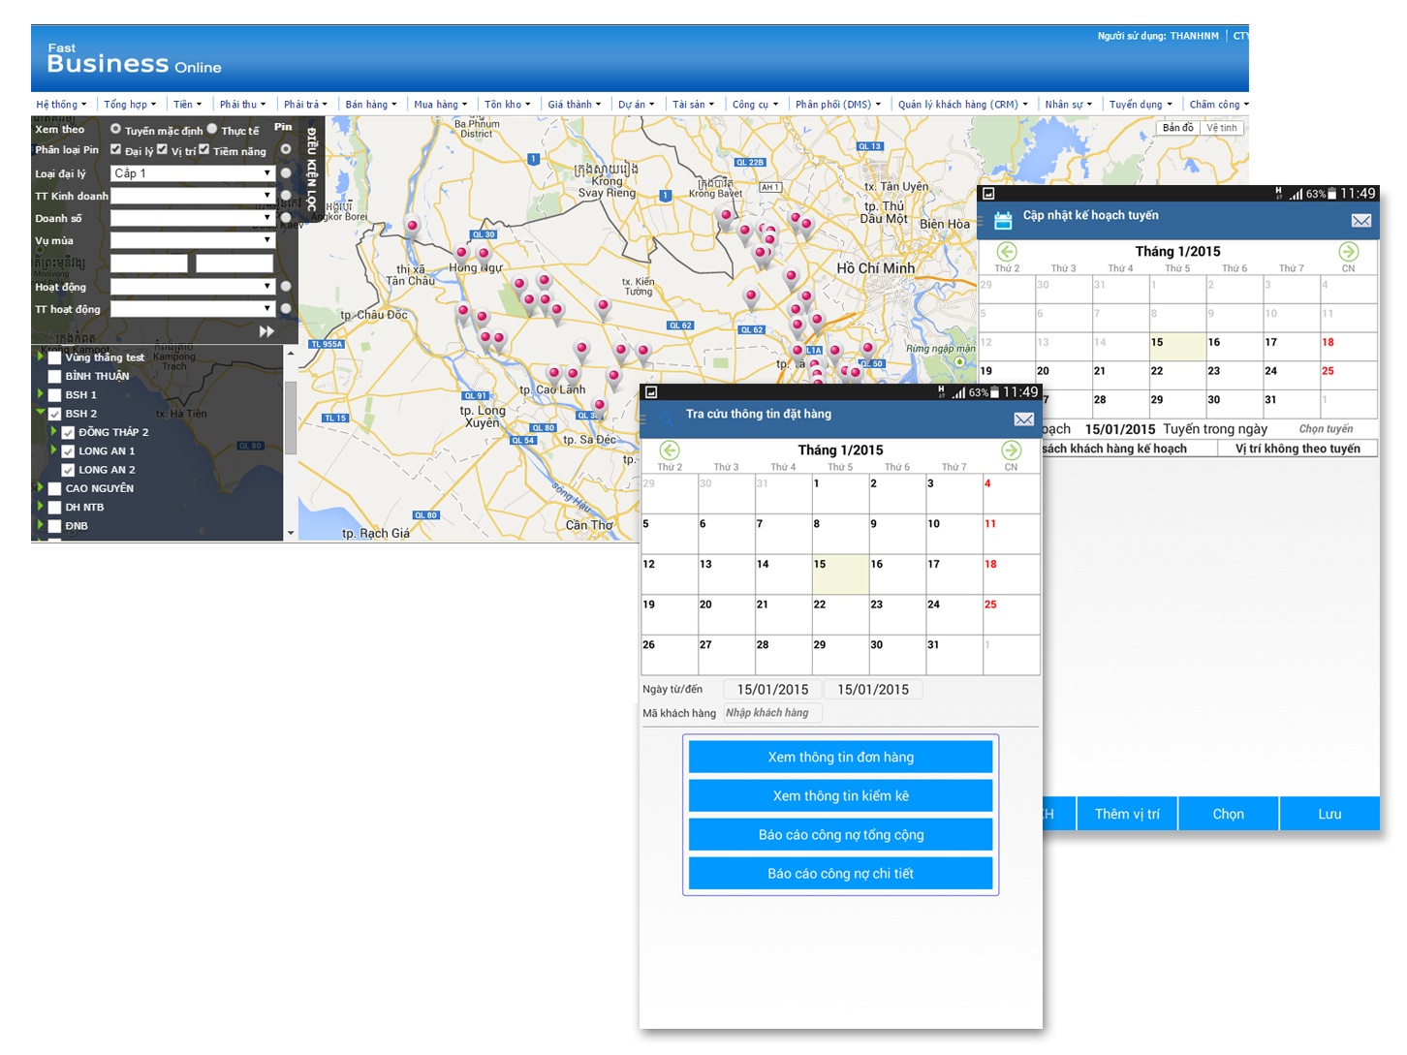This screenshot has width=1407, height=1055.
Task: Click the double-arrow apply filter icon
Action: point(266,331)
